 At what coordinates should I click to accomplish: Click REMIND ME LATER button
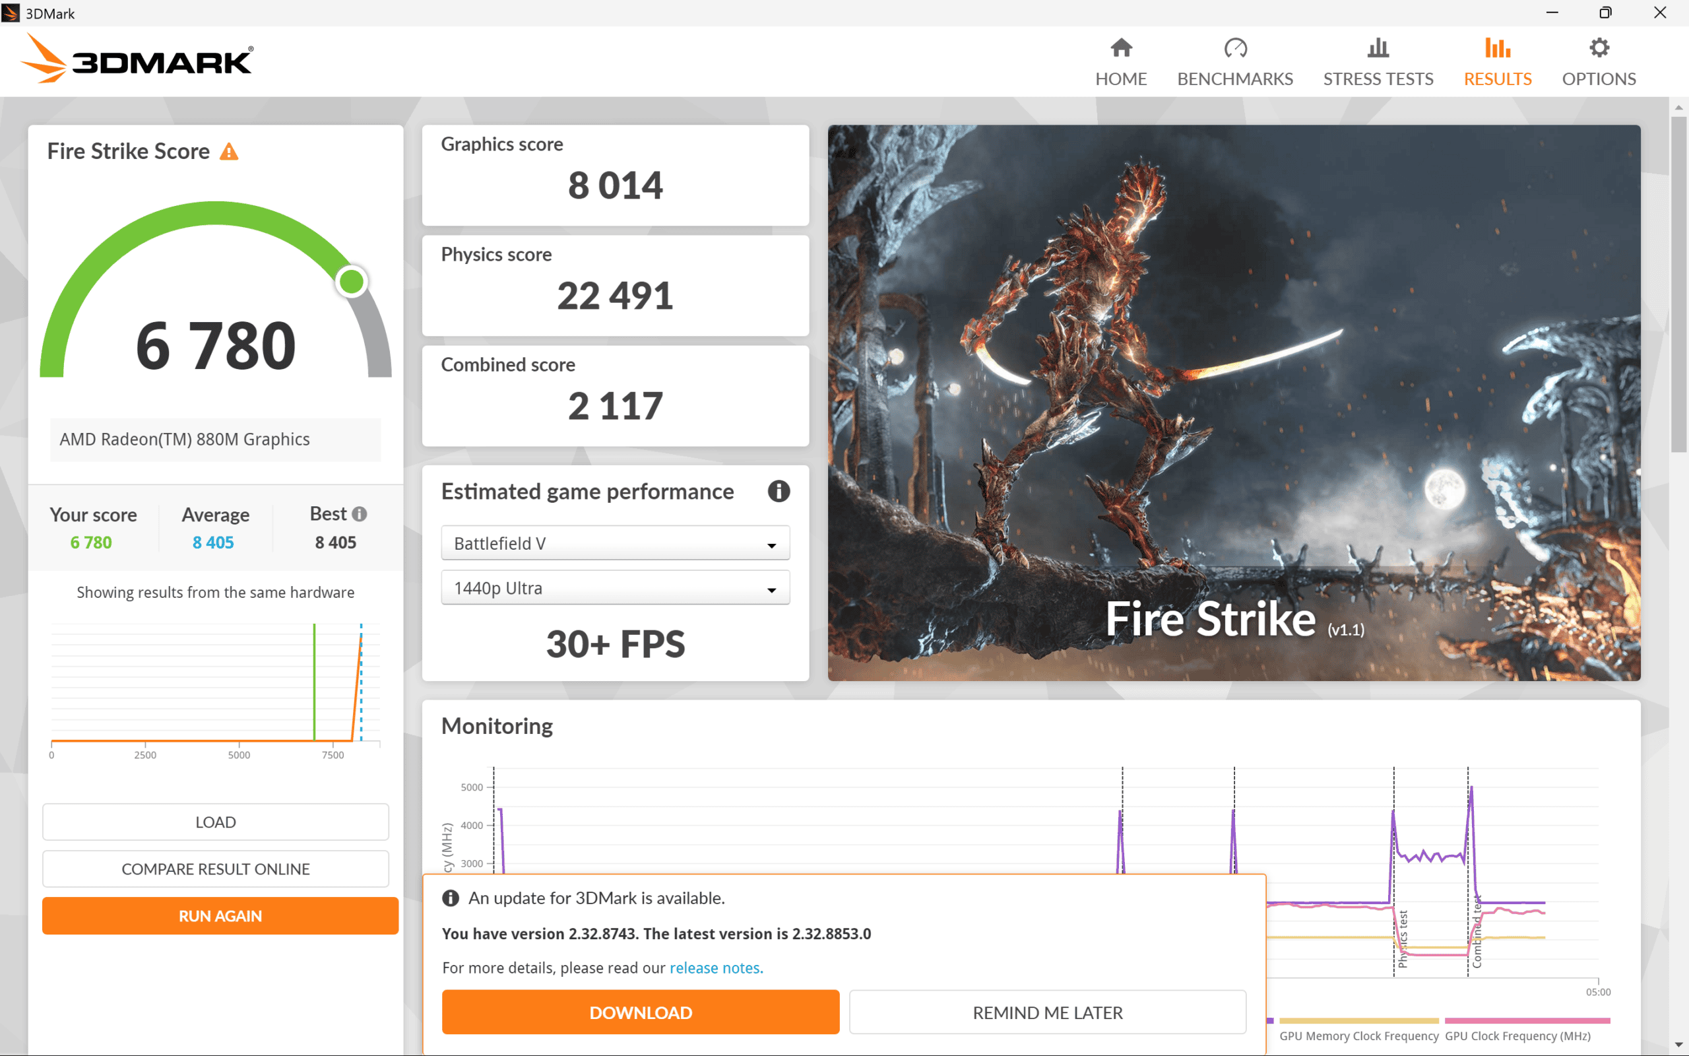click(x=1047, y=1012)
